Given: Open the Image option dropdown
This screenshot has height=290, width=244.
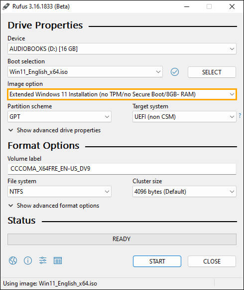Looking at the screenshot, I should (x=122, y=94).
